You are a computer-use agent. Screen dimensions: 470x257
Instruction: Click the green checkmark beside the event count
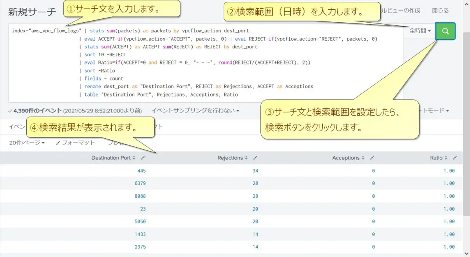[10, 111]
